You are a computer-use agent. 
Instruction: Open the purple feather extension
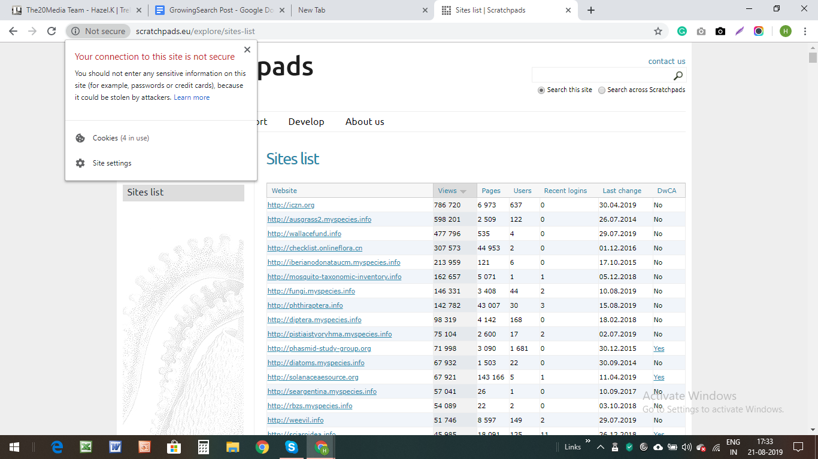click(x=740, y=31)
